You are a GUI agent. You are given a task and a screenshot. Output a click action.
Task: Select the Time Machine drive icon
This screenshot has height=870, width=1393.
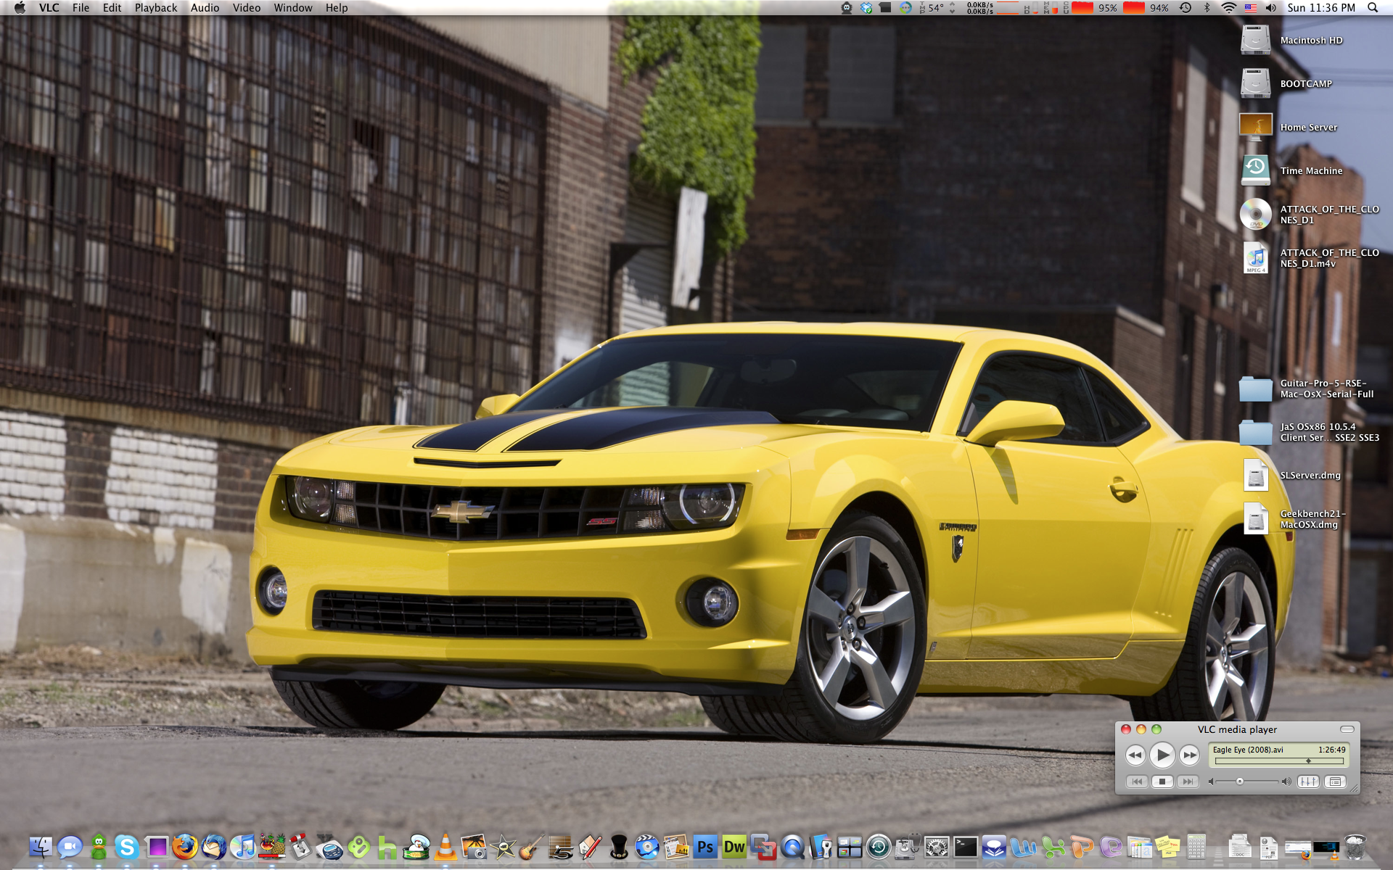point(1255,171)
